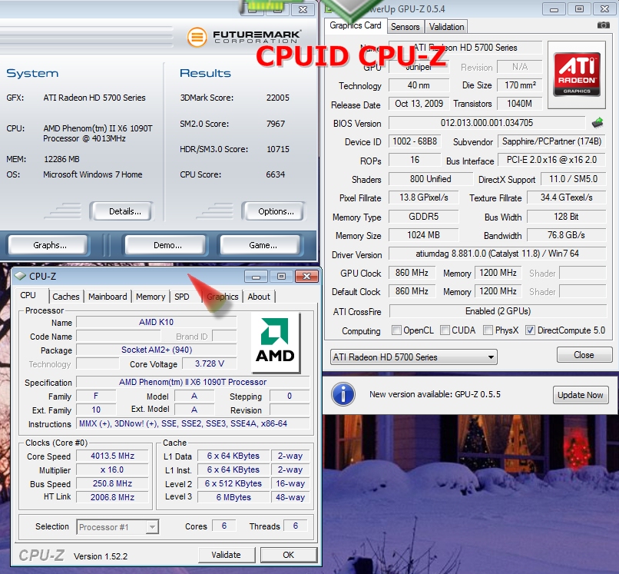Click the ATI Radeon logo in GPU-Z
619x574 pixels.
click(x=577, y=75)
